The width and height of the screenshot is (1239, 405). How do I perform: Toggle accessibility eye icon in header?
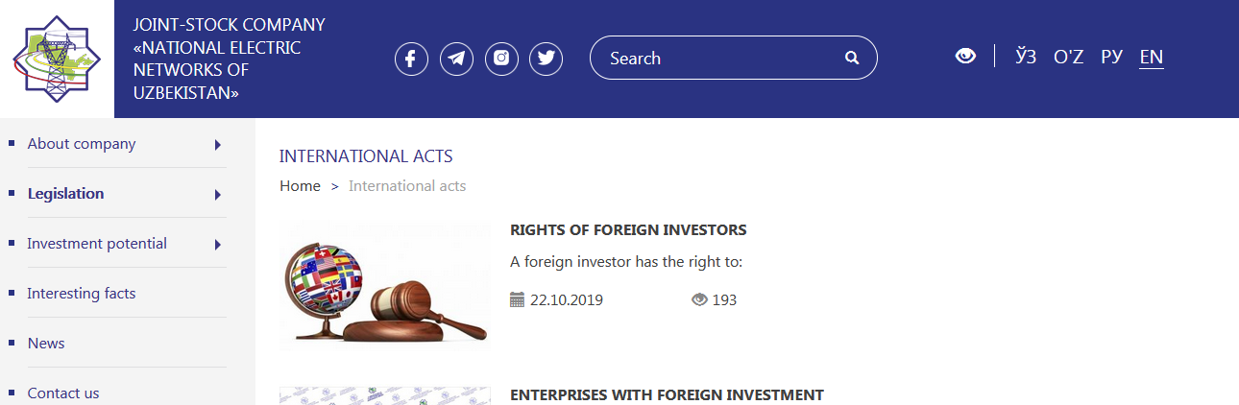click(965, 57)
